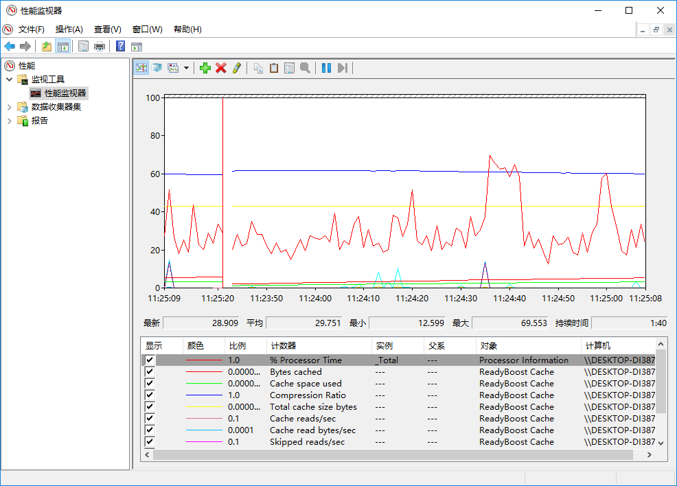This screenshot has width=677, height=486.
Task: Open the Properties icon in MMC toolbar
Action: tap(83, 46)
